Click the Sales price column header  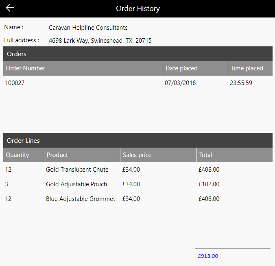158,155
